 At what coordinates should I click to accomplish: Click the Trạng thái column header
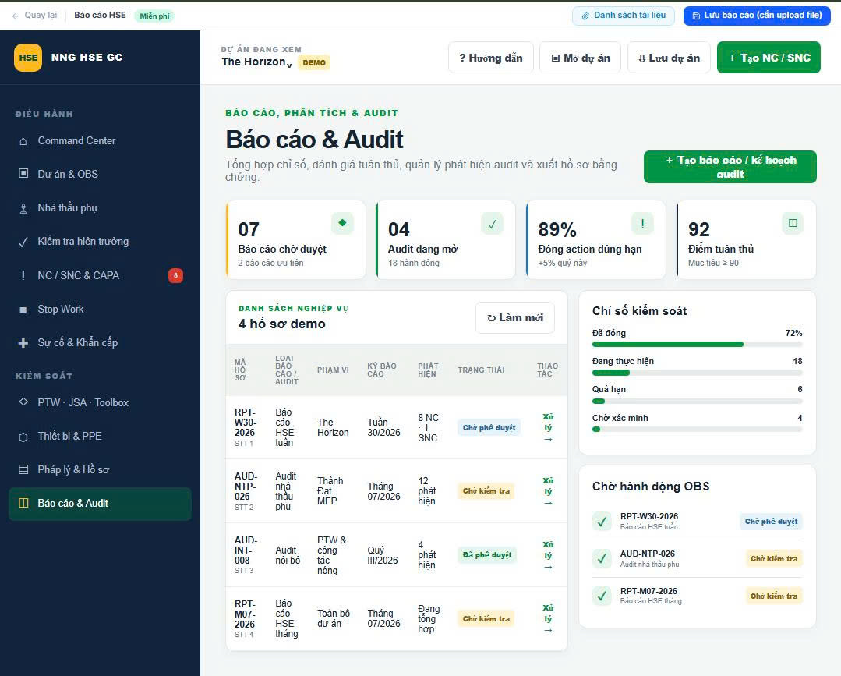[481, 370]
